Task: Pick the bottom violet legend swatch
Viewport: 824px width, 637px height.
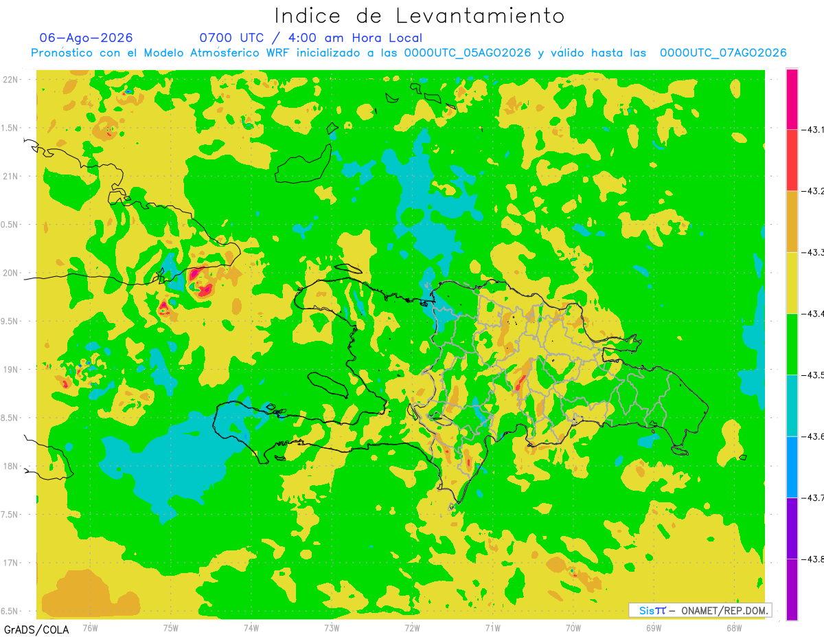Action: 792,589
